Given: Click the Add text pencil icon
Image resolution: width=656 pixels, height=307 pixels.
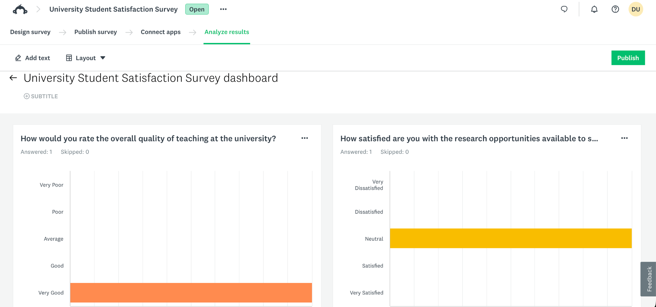Looking at the screenshot, I should coord(18,58).
